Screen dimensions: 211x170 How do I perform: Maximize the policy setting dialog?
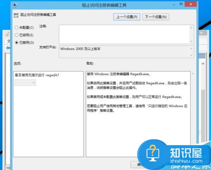(181, 4)
